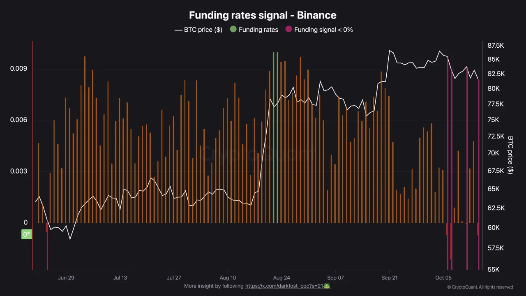Viewport: 526px width, 296px height.
Task: Click the magenta Funding signal legend dot
Action: pos(289,30)
